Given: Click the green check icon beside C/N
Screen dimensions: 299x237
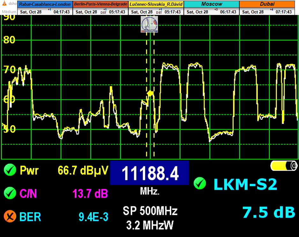Looking at the screenshot, I should click(10, 193).
